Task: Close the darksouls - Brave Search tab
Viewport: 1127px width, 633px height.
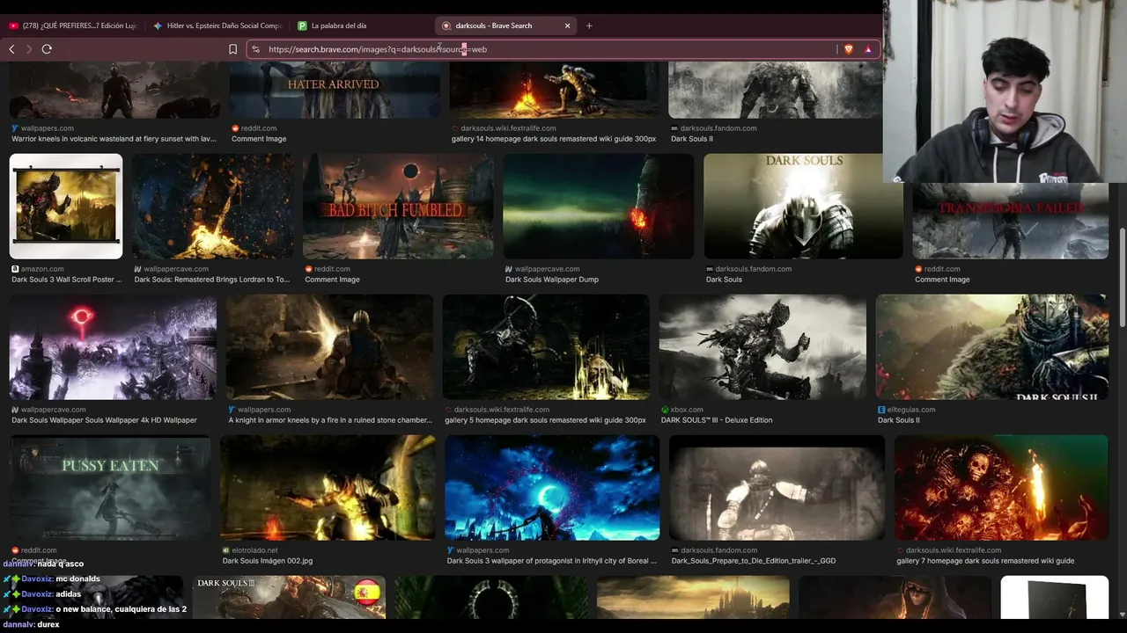Action: point(567,25)
